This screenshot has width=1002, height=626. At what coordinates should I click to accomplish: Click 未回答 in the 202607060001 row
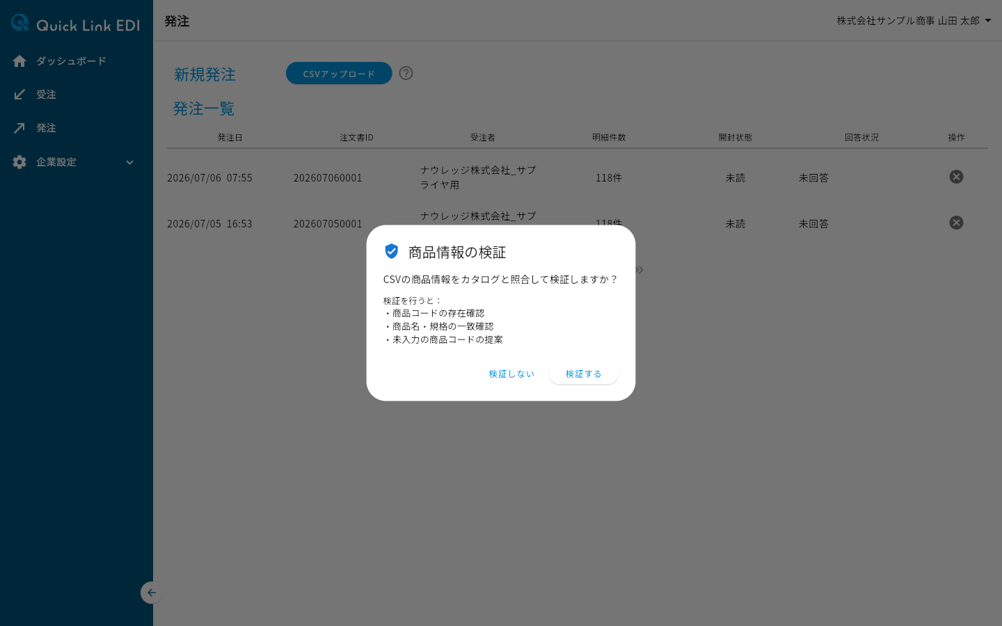point(813,178)
